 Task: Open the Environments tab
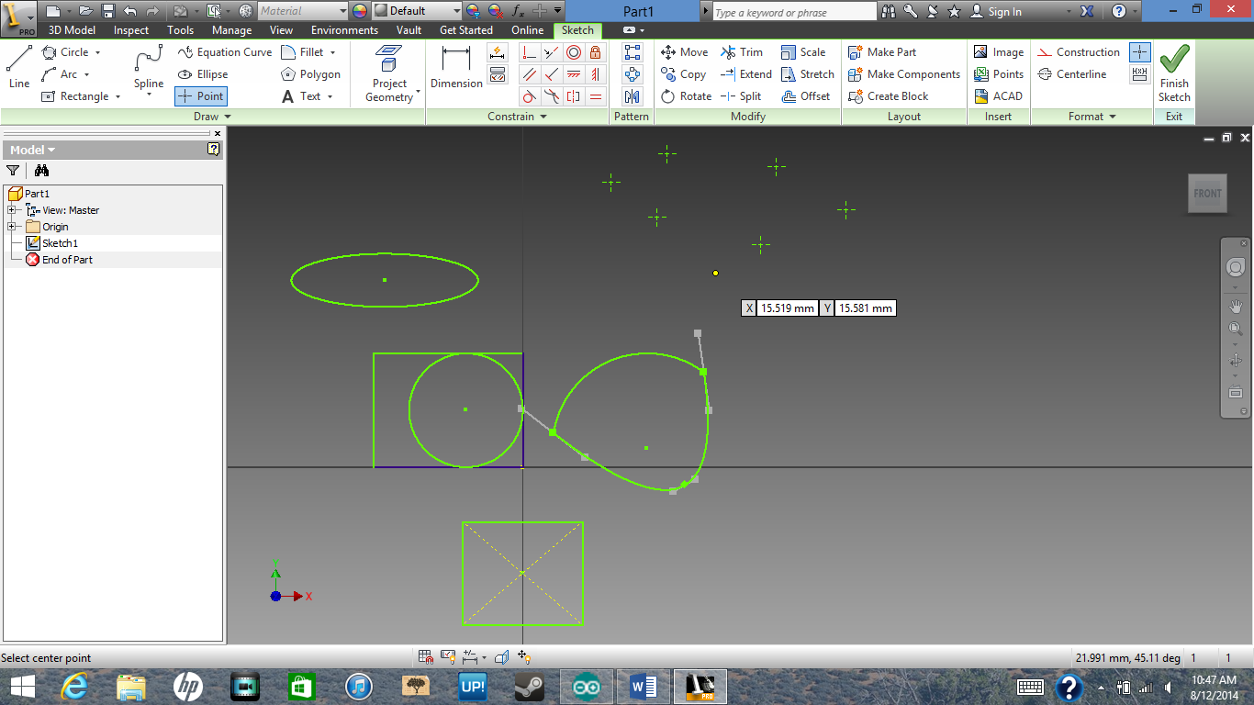pyautogui.click(x=344, y=30)
